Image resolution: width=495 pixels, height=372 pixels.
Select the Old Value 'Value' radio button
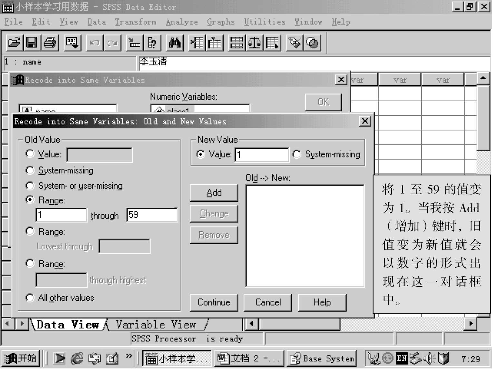tap(30, 154)
